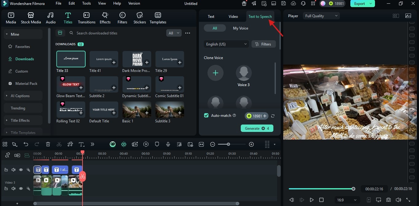419x206 pixels.
Task: Expand more timeline tools chevrons
Action: coord(92,144)
